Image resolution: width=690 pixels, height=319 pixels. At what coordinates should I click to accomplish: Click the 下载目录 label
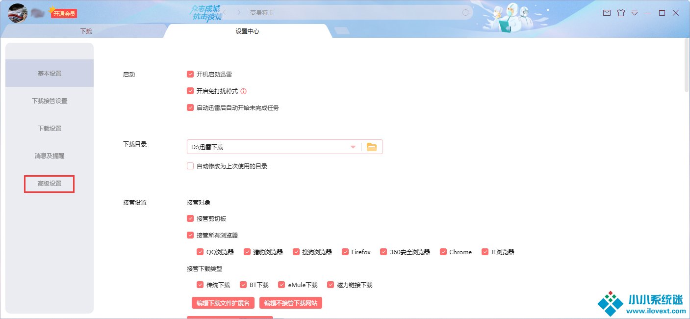point(134,144)
